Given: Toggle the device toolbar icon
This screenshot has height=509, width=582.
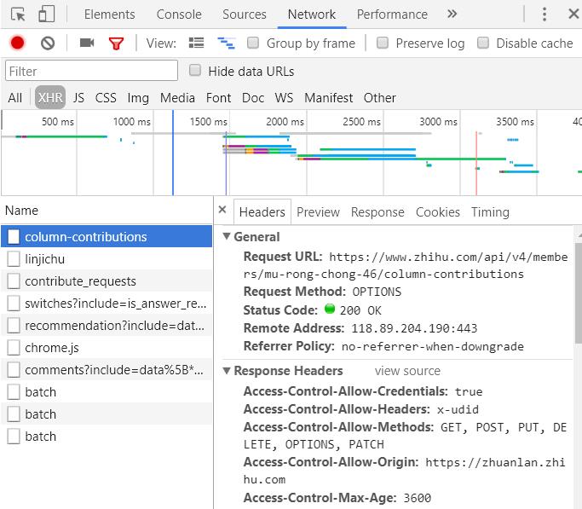Looking at the screenshot, I should pos(46,14).
